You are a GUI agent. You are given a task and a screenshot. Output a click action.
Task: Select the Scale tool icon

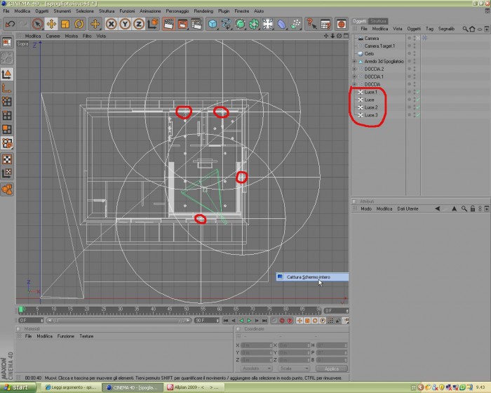(x=65, y=24)
